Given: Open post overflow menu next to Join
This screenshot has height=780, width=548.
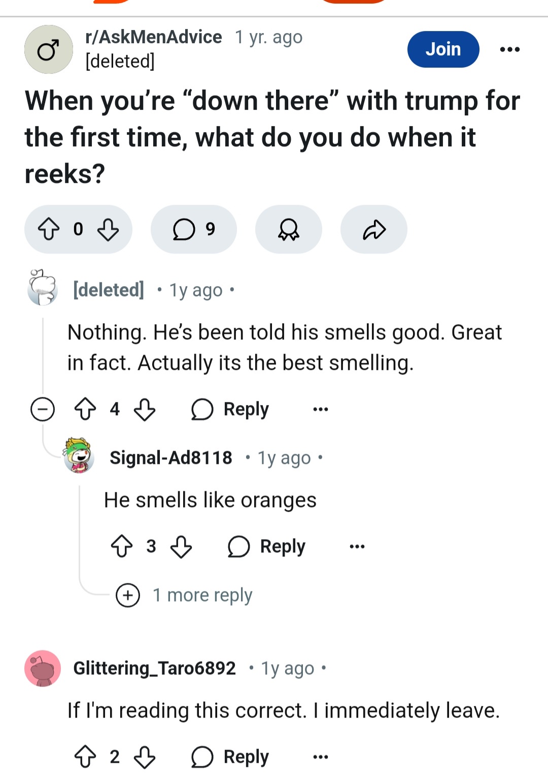Looking at the screenshot, I should pyautogui.click(x=509, y=49).
